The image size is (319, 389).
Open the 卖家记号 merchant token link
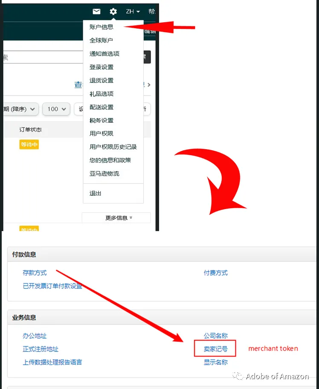216,349
